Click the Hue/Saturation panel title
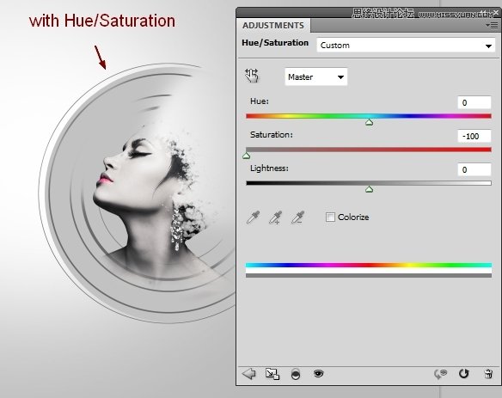Viewport: 502px width, 398px height. tap(275, 43)
